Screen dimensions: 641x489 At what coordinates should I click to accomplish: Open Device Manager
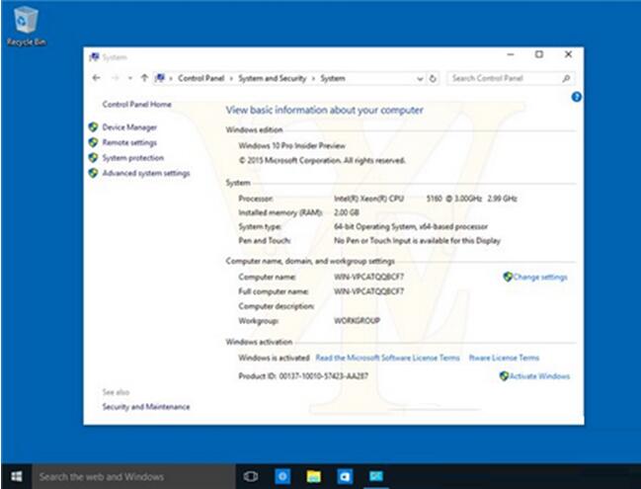click(129, 127)
